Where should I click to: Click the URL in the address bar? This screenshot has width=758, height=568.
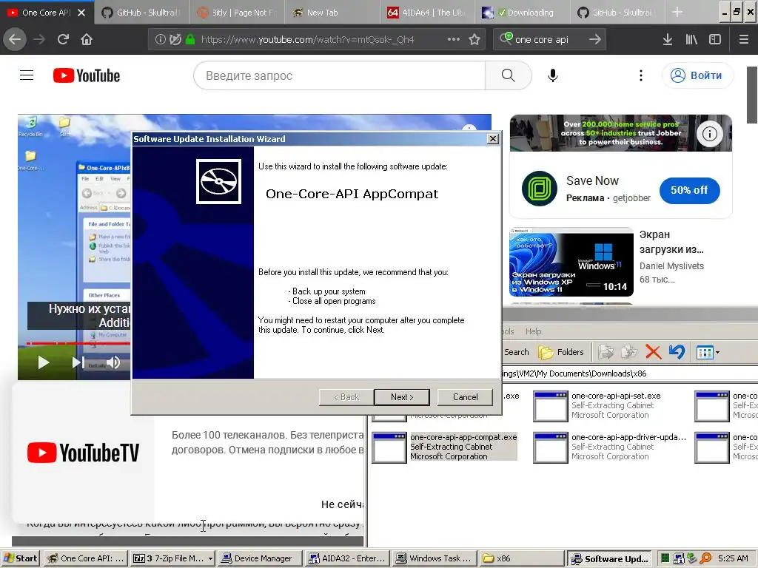(x=307, y=40)
